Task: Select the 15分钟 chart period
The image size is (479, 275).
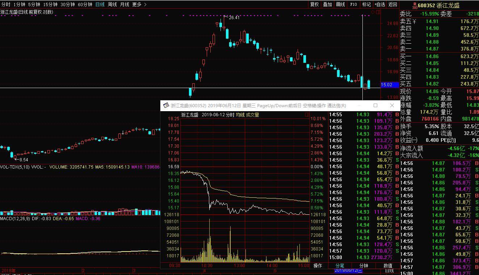Action: (x=50, y=4)
